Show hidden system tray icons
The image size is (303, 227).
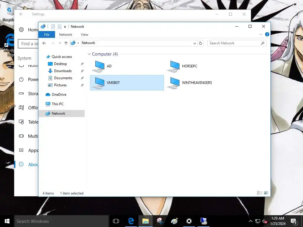[250, 221]
